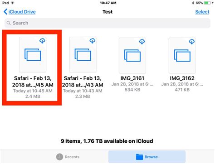
Task: Tap the Wi-Fi icon in status bar
Action: click(13, 3)
